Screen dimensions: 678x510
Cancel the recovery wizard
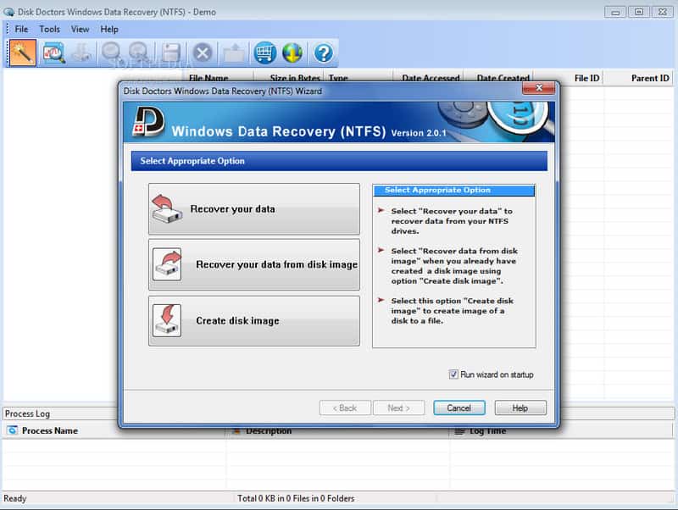(x=459, y=407)
